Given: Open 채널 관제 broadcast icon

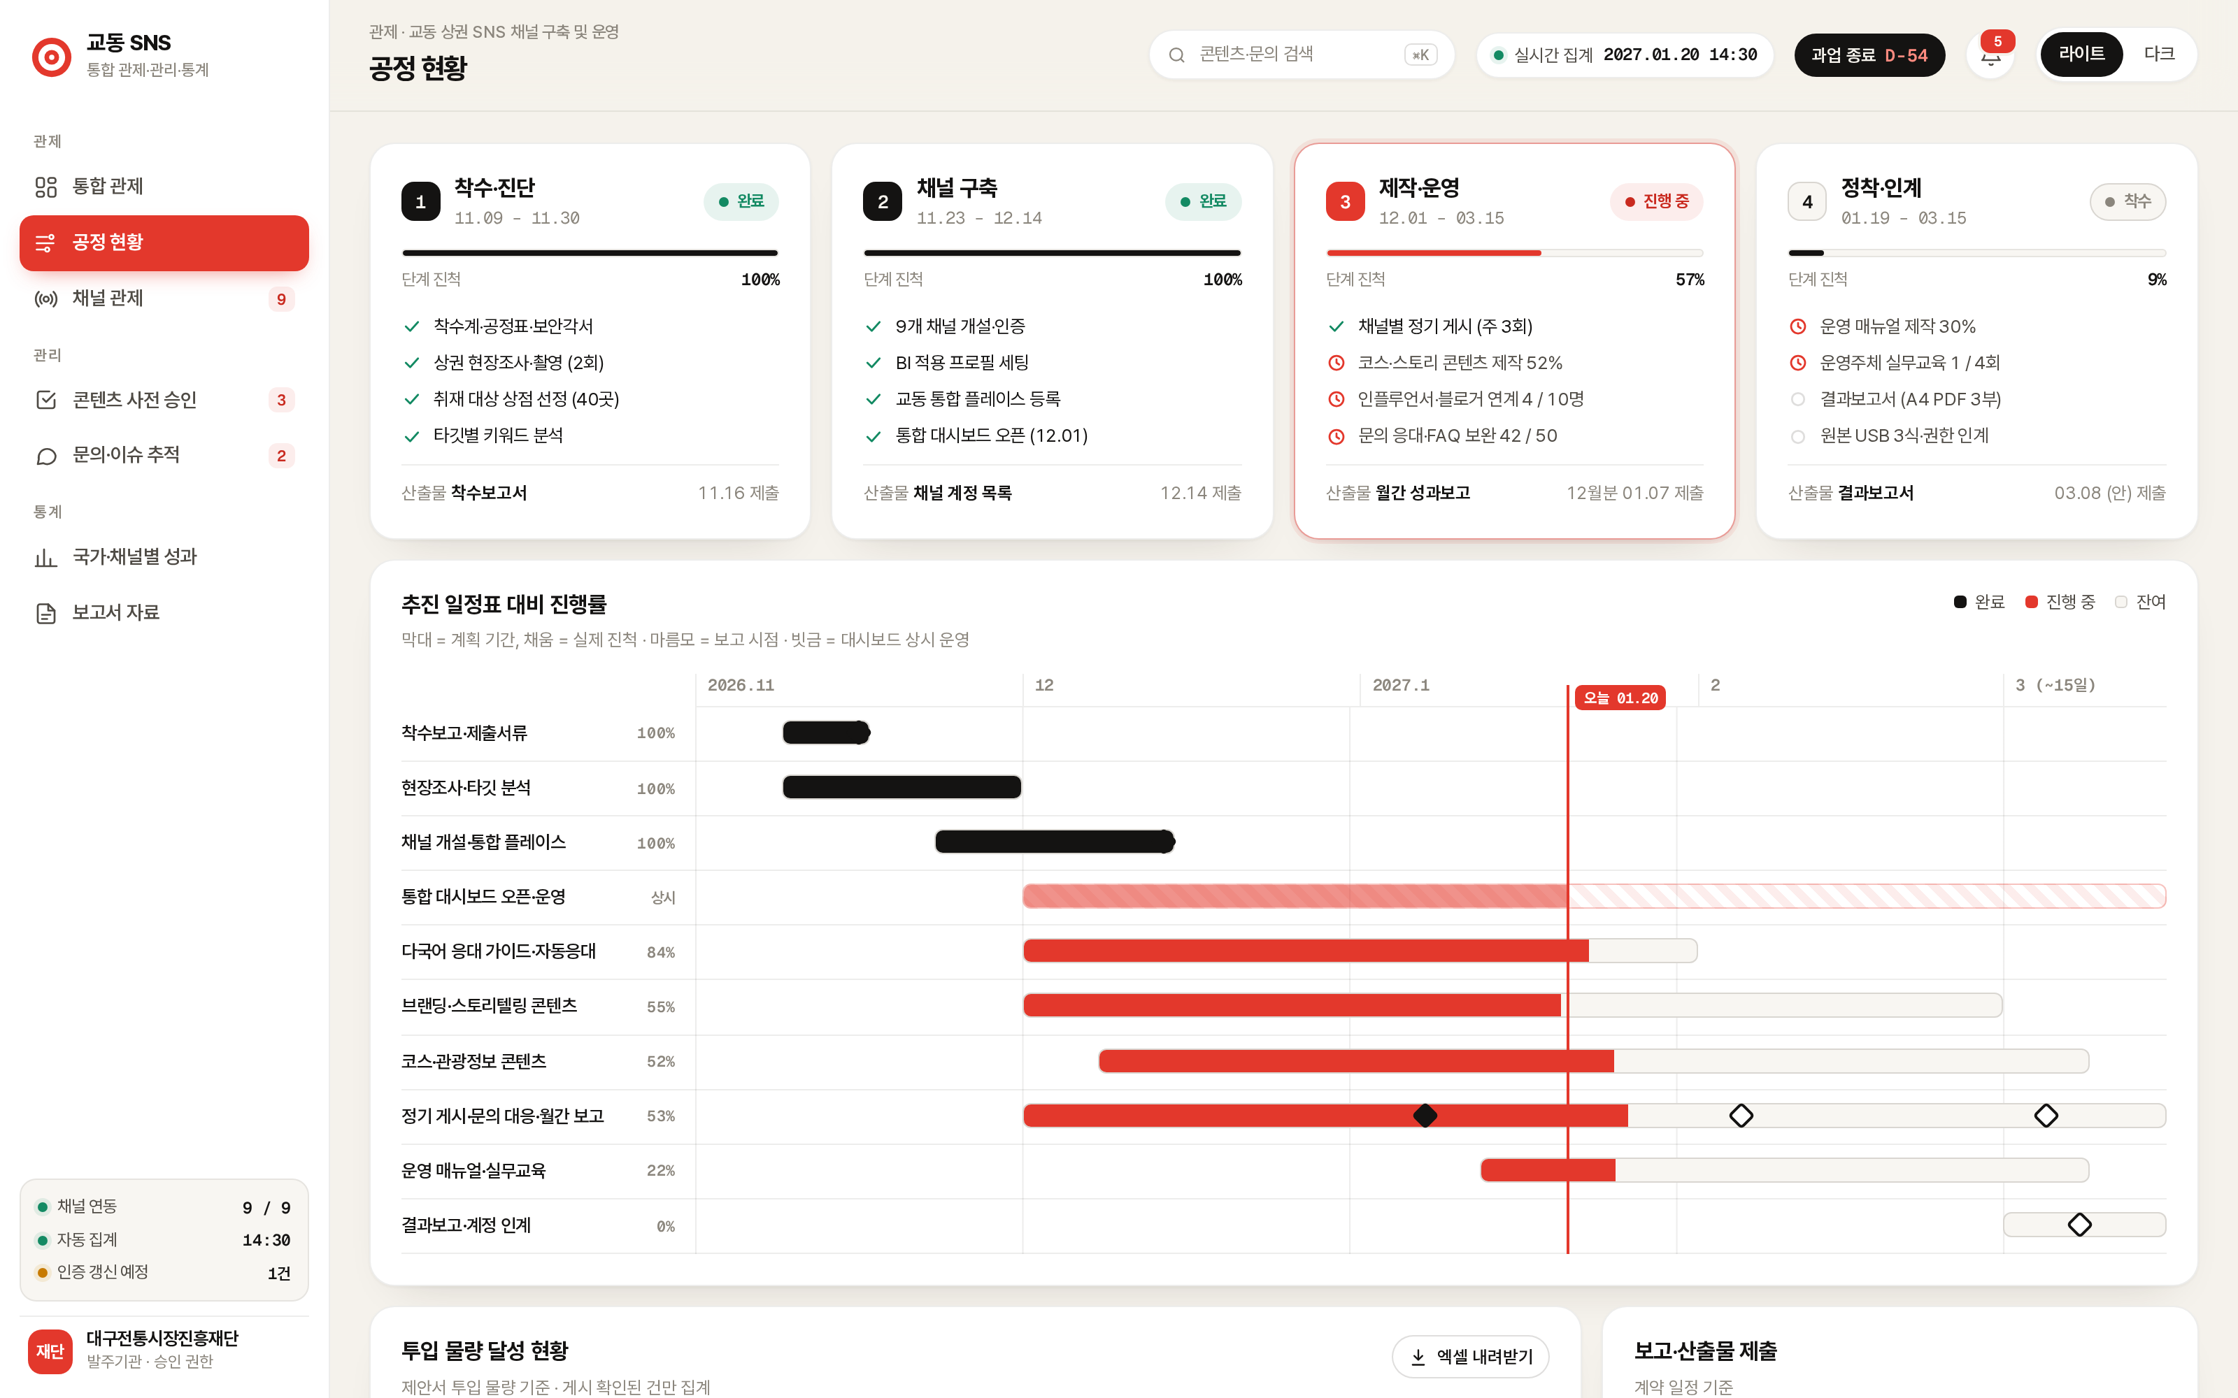Looking at the screenshot, I should click(x=46, y=298).
